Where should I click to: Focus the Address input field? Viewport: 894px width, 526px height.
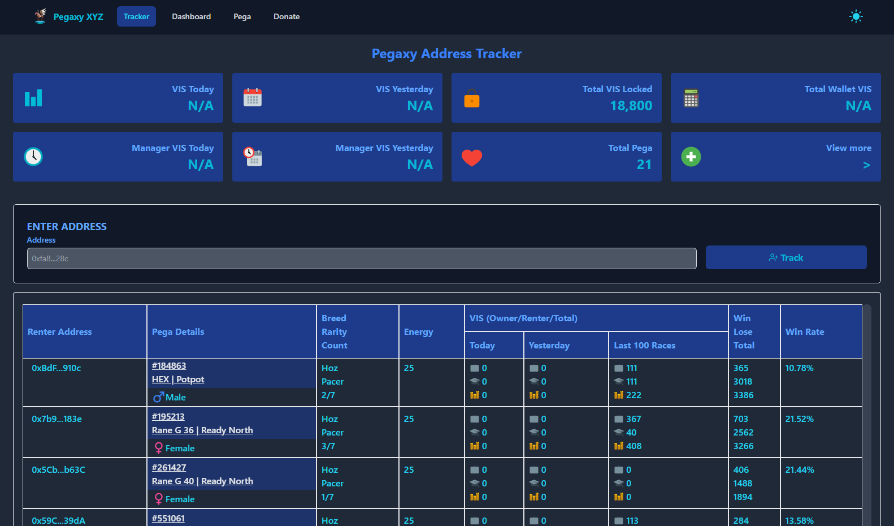[x=362, y=258]
